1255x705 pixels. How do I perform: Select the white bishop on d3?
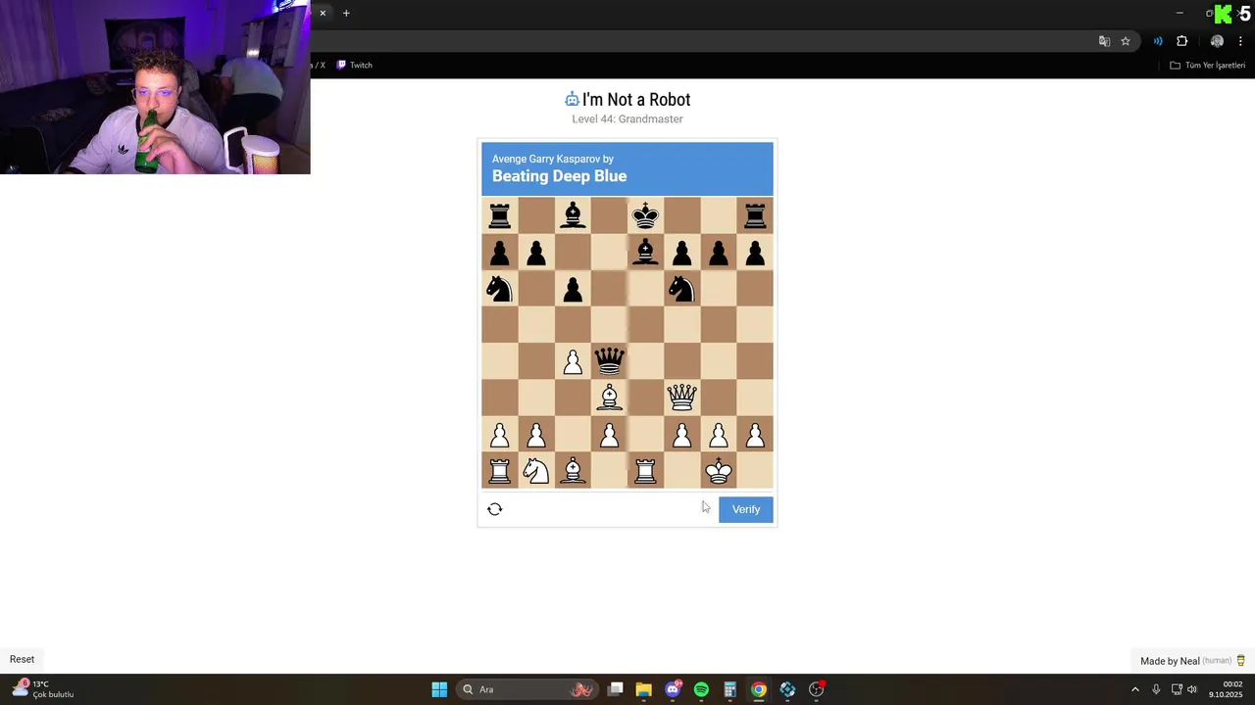[x=609, y=397]
